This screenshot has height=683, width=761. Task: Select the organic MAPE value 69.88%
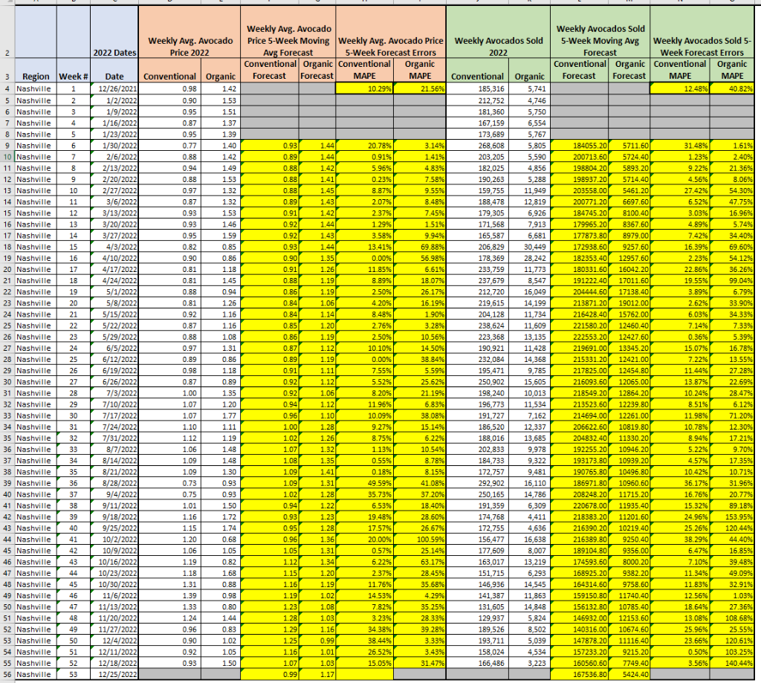420,247
